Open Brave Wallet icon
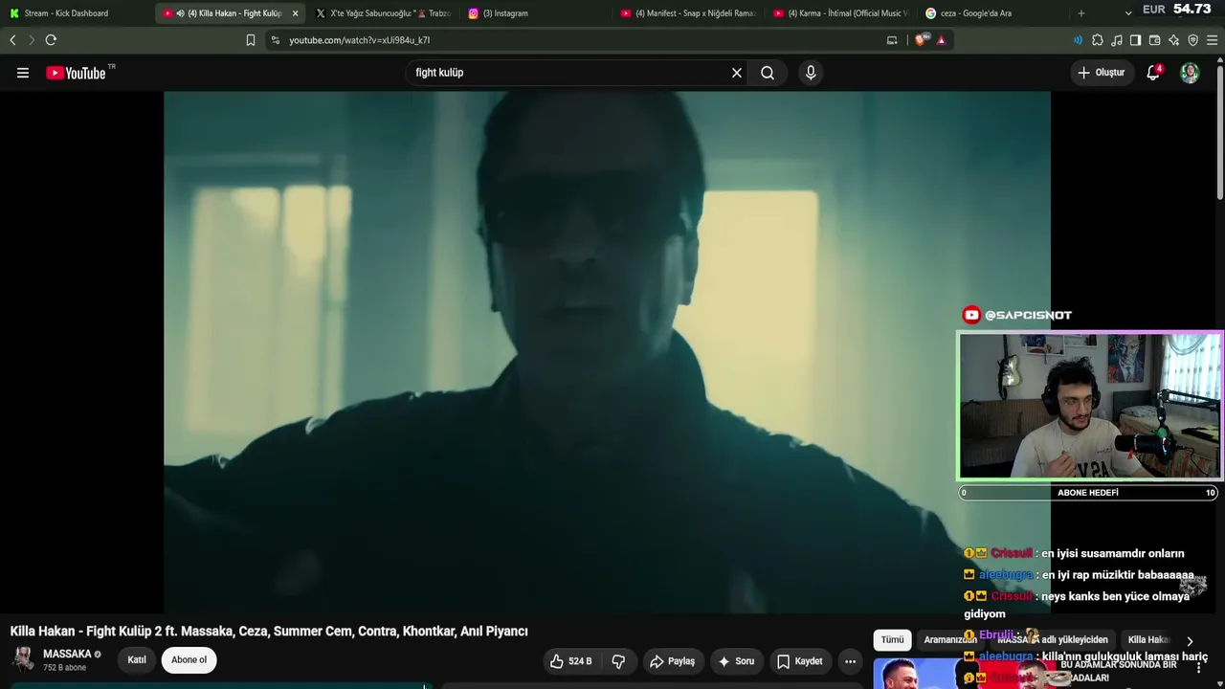This screenshot has height=689, width=1225. tap(1154, 40)
